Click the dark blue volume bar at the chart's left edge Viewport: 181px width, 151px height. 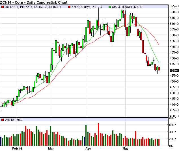1,141
